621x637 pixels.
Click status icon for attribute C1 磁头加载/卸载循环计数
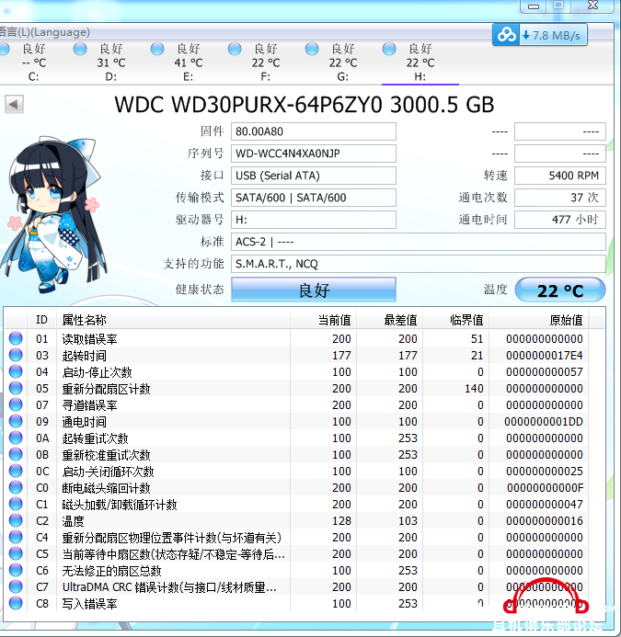[16, 504]
